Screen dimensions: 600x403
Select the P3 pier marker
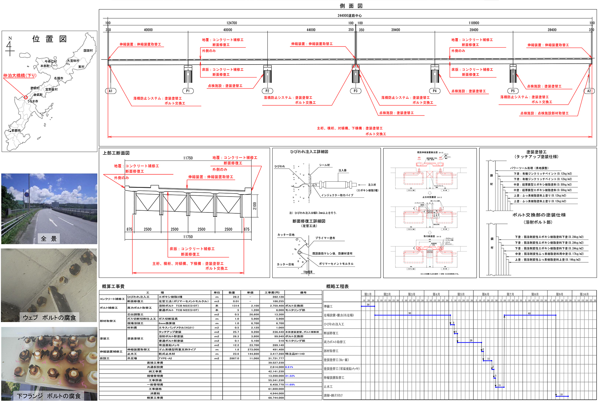pos(355,91)
